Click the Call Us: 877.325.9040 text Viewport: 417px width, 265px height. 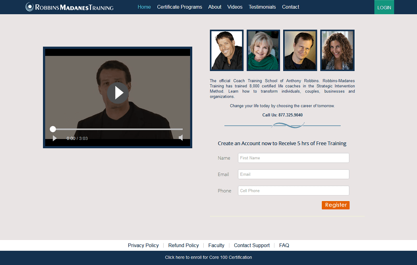pyautogui.click(x=282, y=115)
